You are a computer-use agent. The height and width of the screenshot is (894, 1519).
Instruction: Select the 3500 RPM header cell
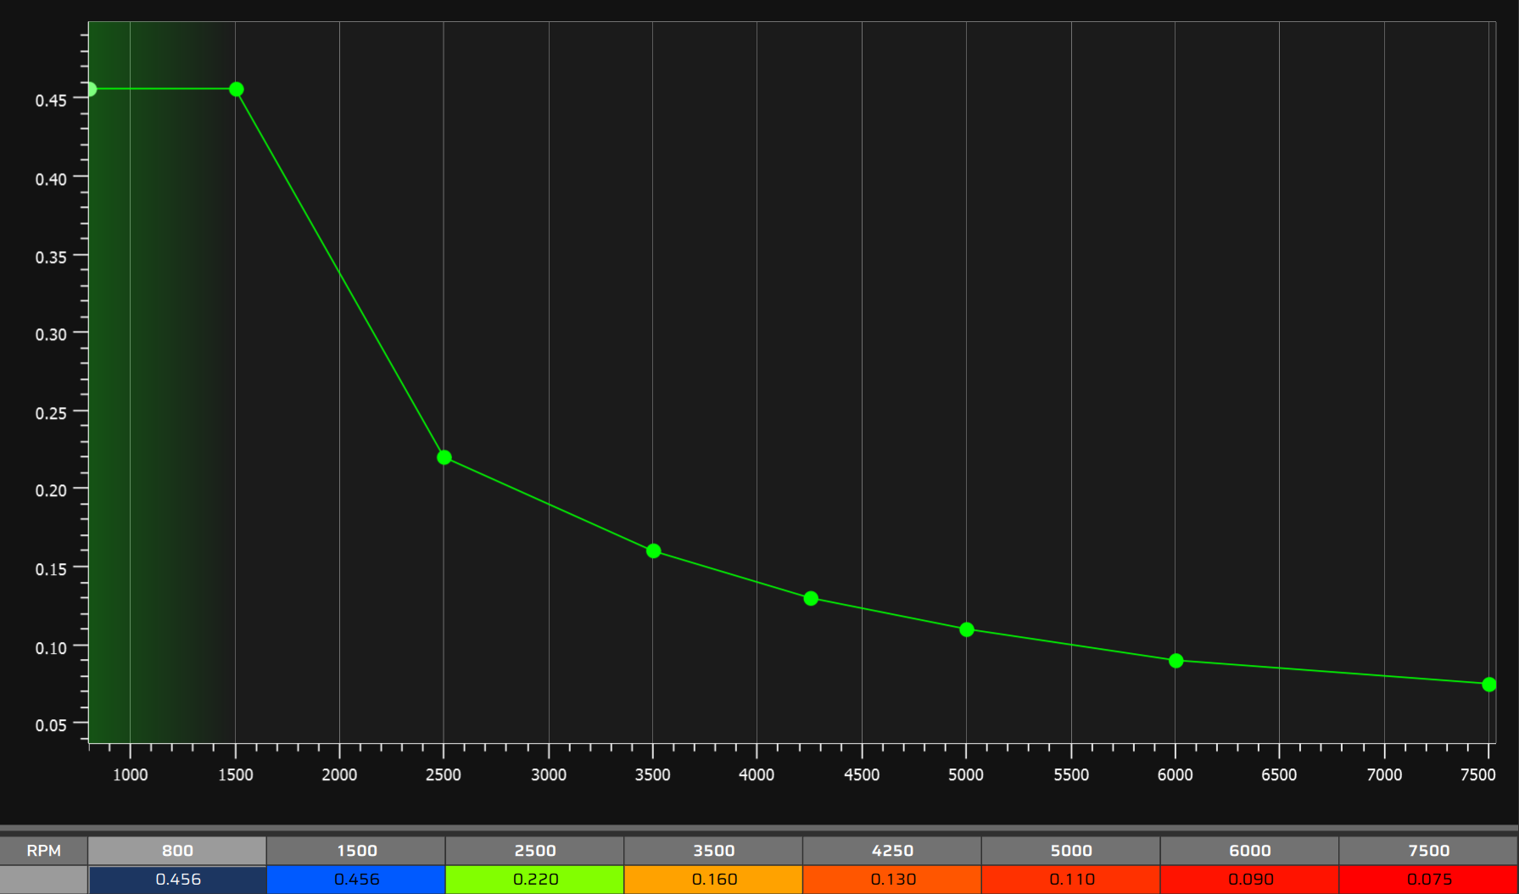click(x=713, y=850)
